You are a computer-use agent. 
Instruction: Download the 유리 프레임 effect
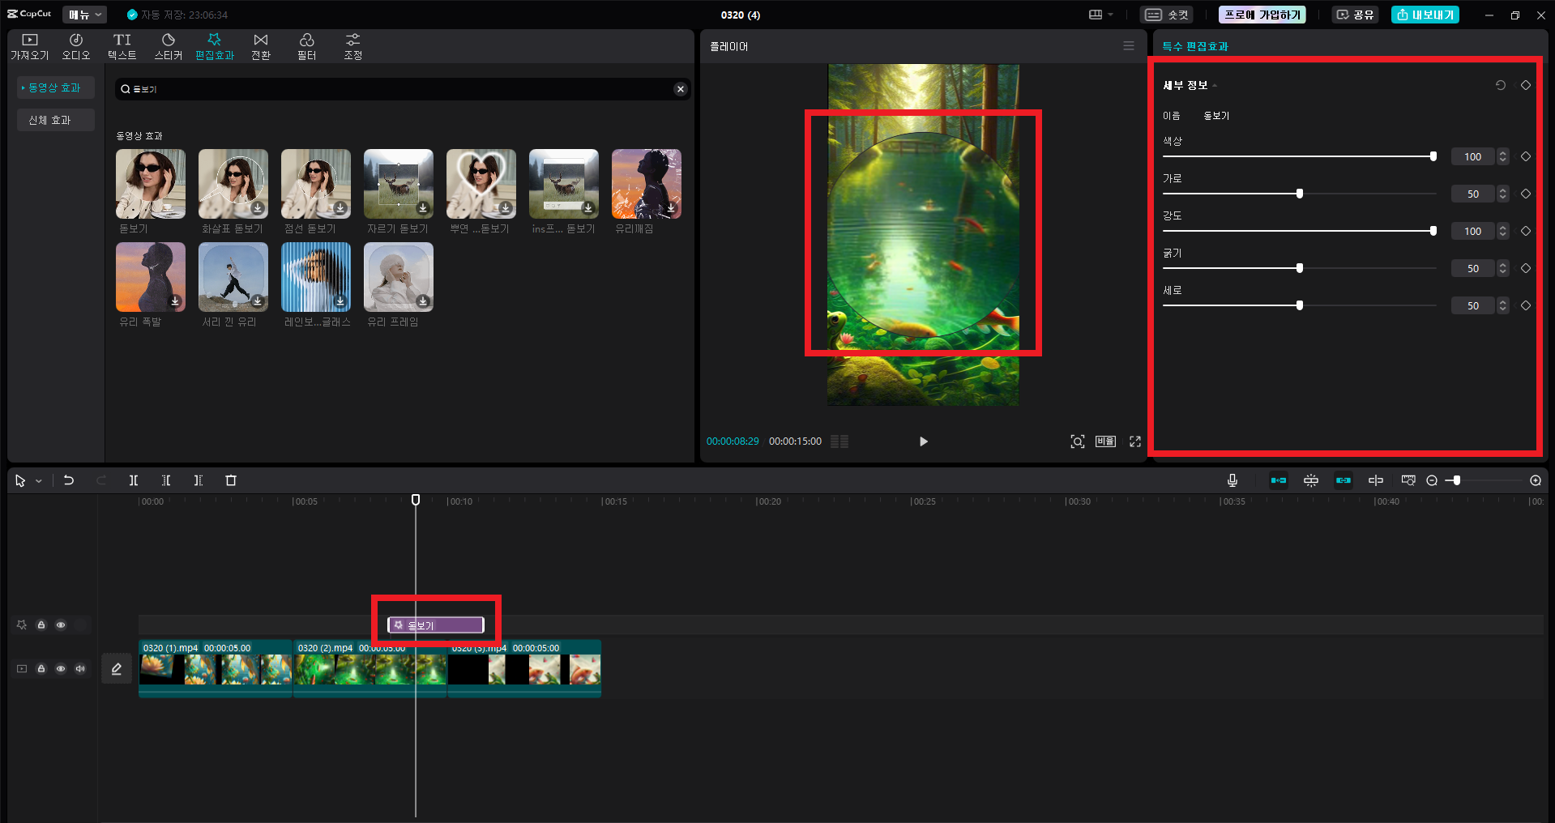click(x=423, y=301)
